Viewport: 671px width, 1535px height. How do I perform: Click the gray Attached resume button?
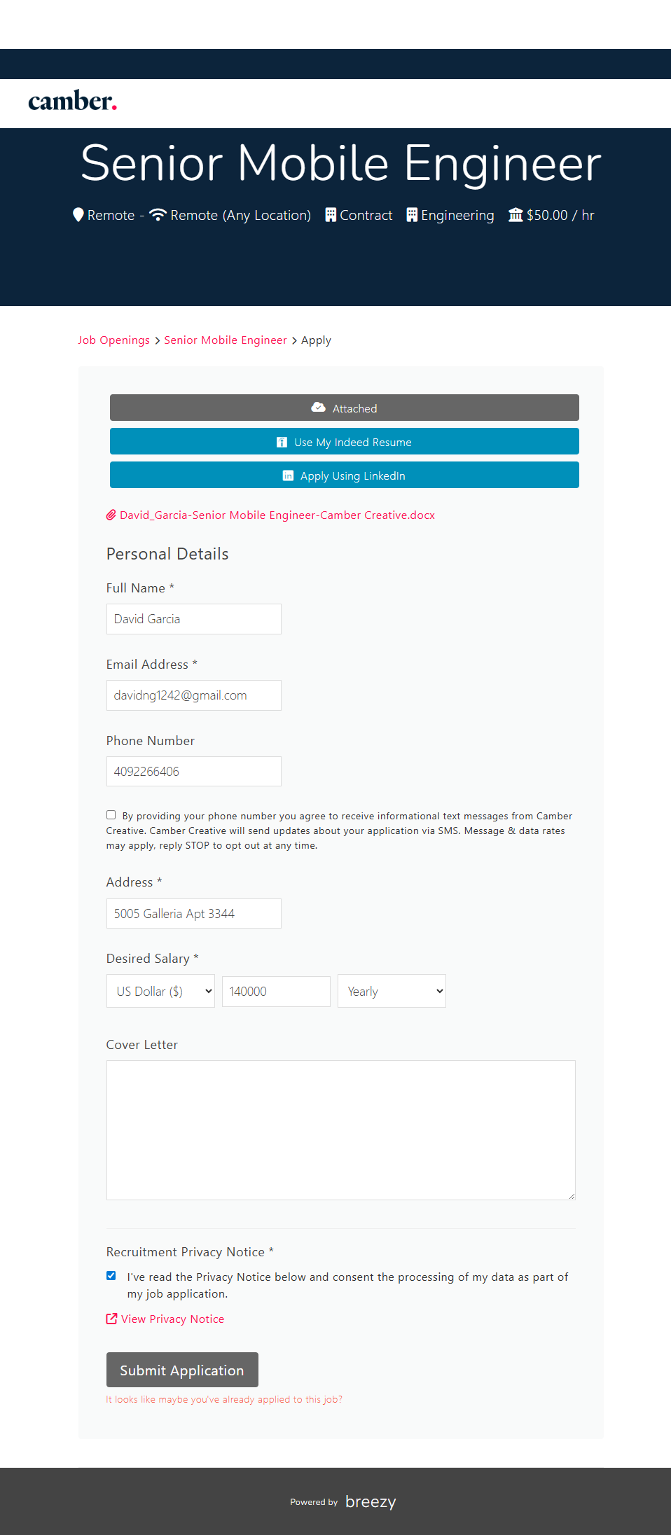tap(344, 408)
